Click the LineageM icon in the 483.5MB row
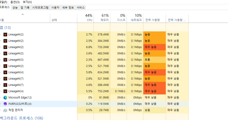This screenshot has width=228, height=120. click(x=5, y=53)
